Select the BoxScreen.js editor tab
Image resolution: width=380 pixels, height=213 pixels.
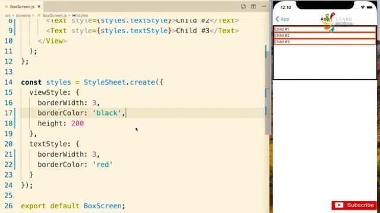22,7
